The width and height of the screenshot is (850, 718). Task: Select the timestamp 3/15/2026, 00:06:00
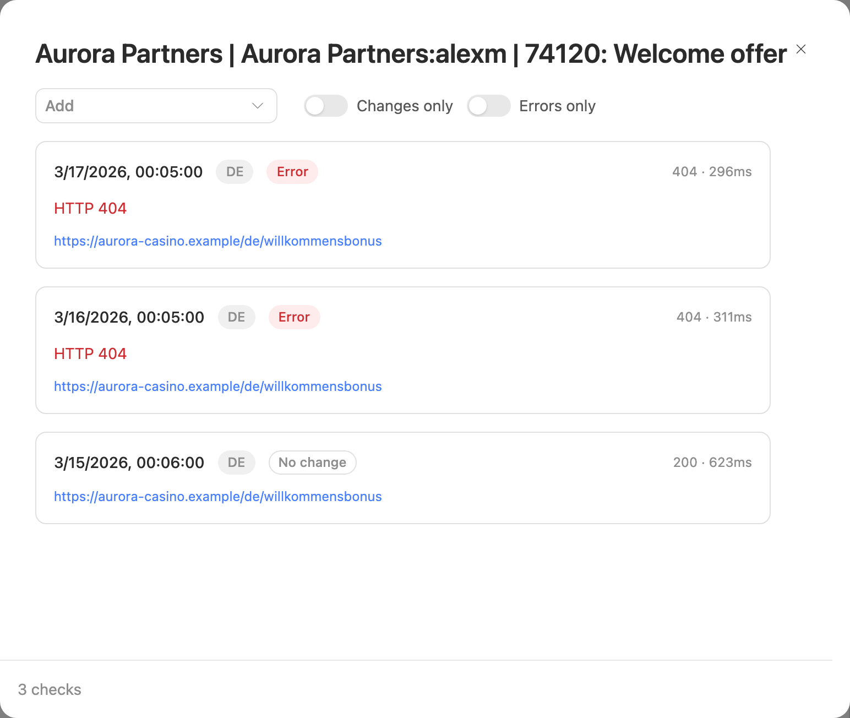(129, 463)
